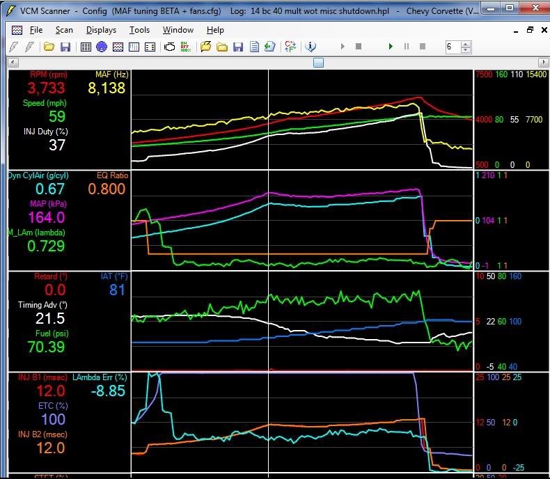Open the Scan menu

click(64, 30)
